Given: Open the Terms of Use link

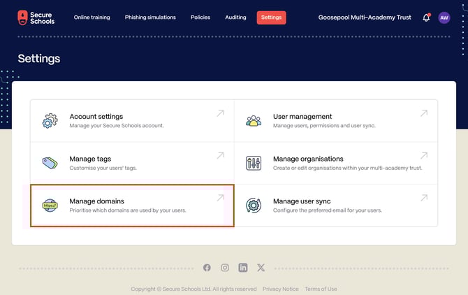Looking at the screenshot, I should (x=321, y=289).
